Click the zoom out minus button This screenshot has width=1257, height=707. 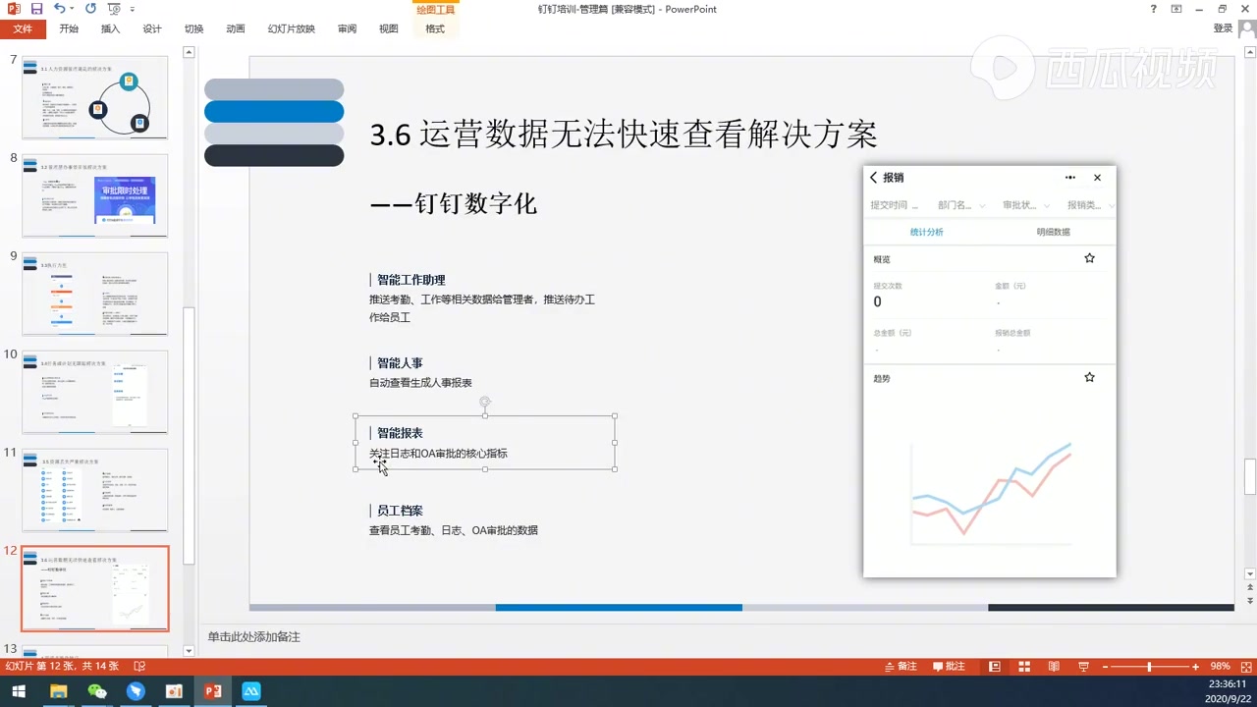click(1106, 667)
